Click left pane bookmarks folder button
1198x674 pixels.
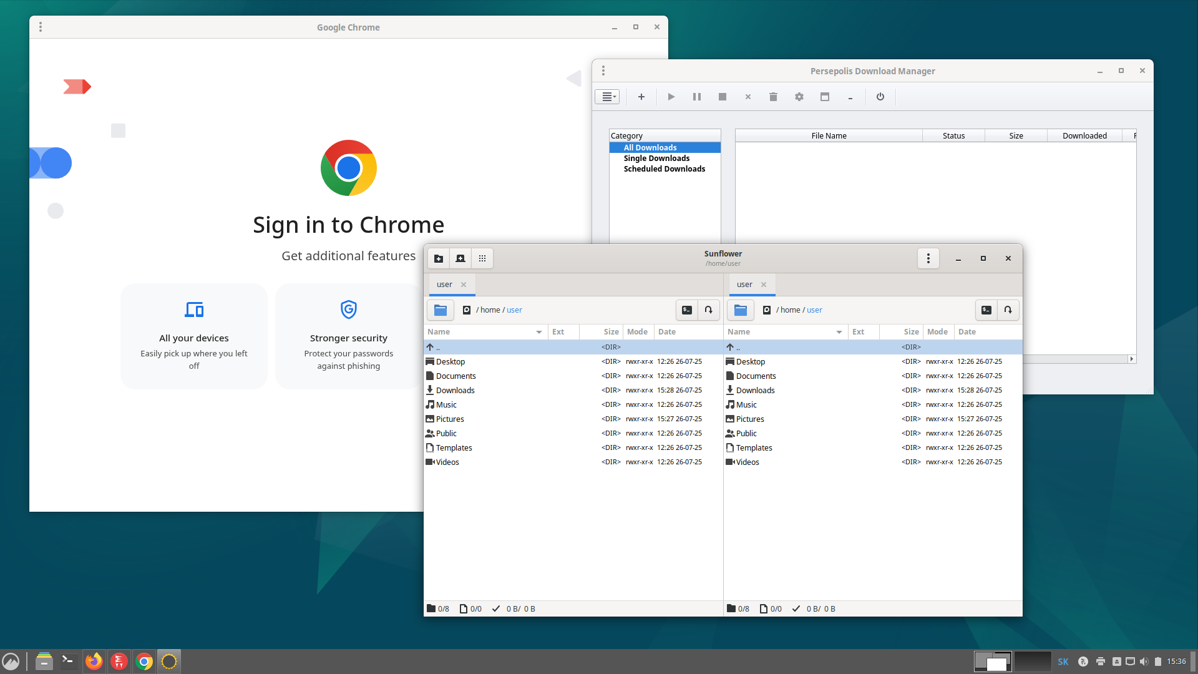click(x=441, y=310)
